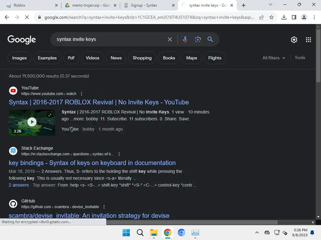Image resolution: width=321 pixels, height=240 pixels.
Task: Click the horizontal scrollbar right arrow
Action: (313, 222)
